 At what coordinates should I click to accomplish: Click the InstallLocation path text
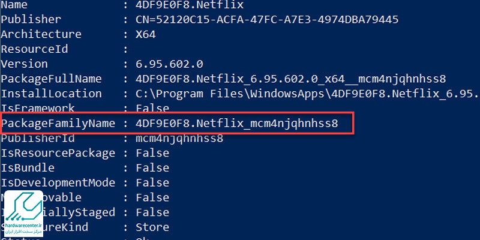307,94
